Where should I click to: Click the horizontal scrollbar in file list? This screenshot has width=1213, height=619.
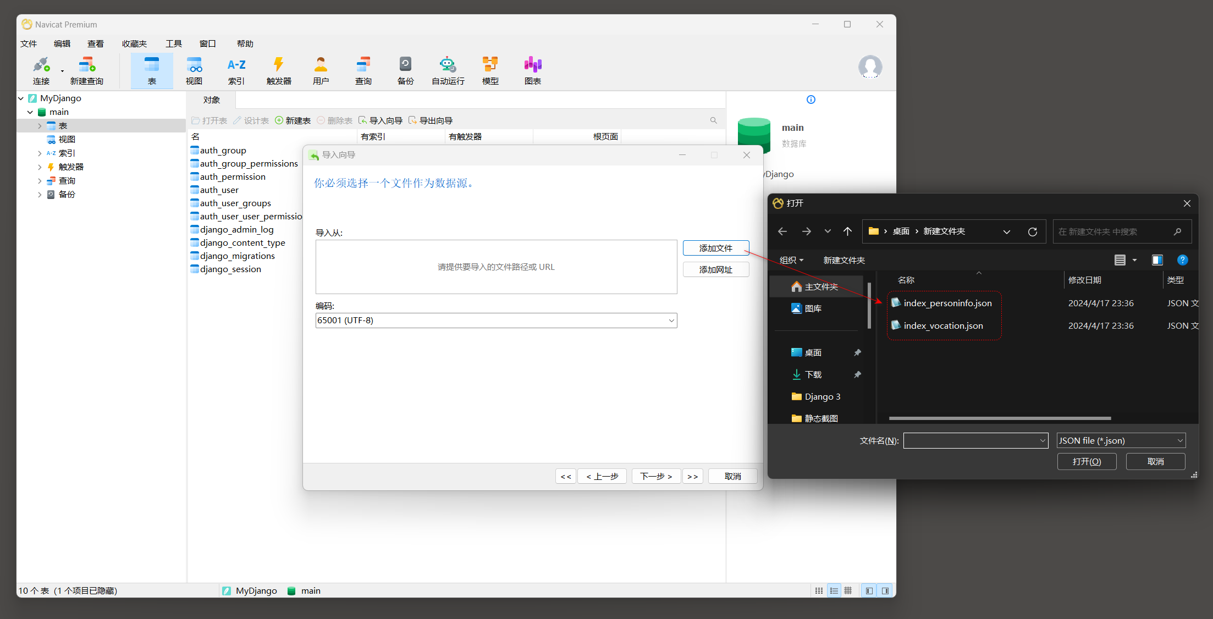point(999,418)
